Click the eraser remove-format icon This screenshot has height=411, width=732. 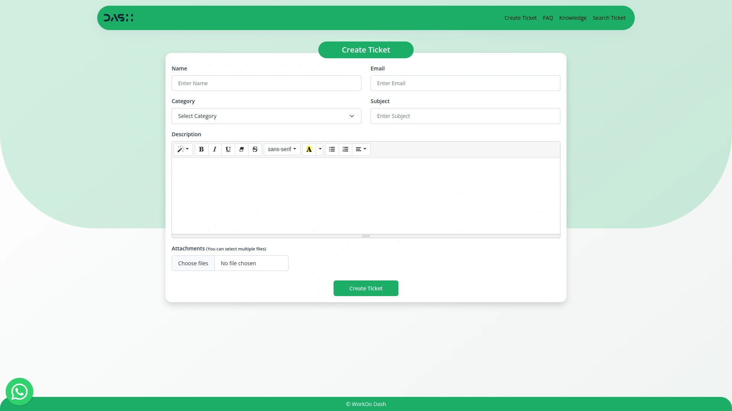click(x=241, y=149)
